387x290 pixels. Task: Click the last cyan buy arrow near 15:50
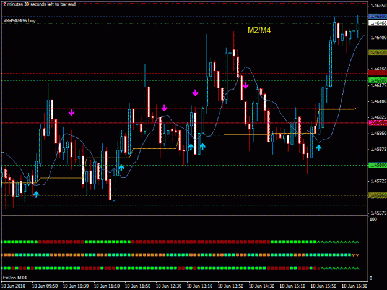[319, 148]
